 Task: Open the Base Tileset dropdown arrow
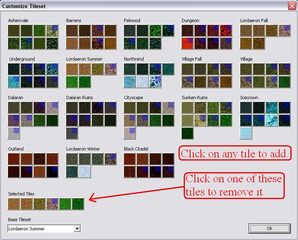point(77,229)
